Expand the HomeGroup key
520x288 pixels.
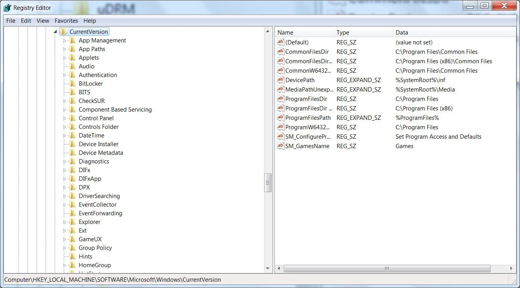(x=65, y=265)
